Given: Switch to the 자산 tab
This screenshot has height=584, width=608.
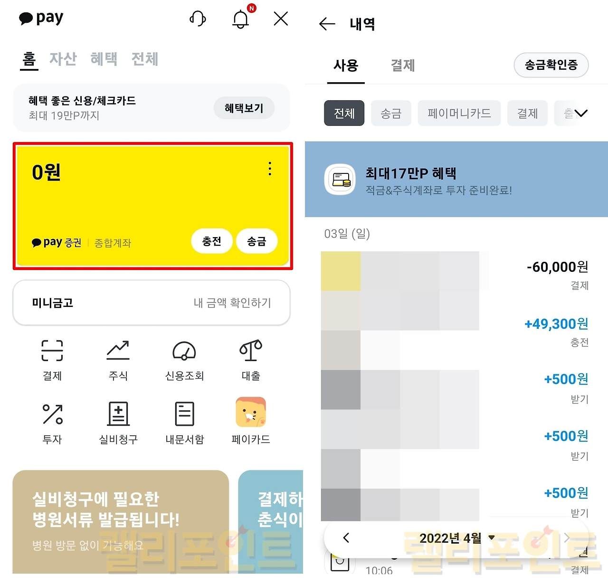Looking at the screenshot, I should tap(63, 59).
